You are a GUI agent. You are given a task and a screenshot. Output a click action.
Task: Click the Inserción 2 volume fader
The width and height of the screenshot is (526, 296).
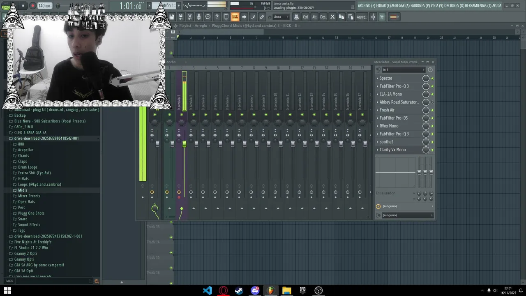pos(184,143)
